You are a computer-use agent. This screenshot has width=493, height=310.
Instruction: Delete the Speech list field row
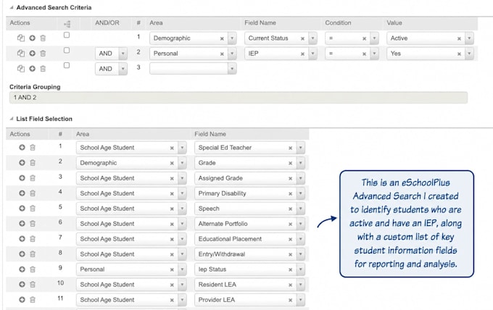(33, 209)
